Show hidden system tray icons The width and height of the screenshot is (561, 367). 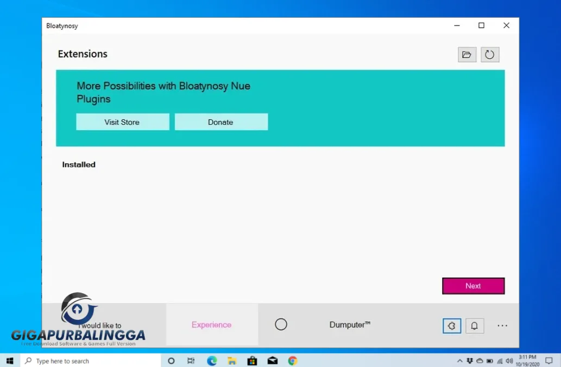click(460, 361)
